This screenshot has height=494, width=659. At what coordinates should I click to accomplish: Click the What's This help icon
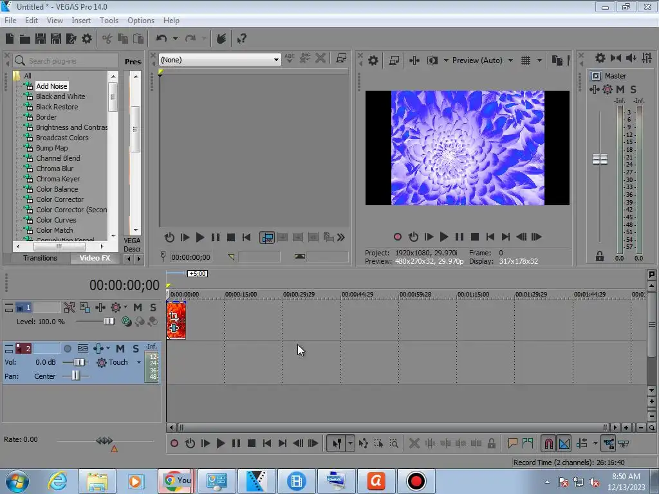click(241, 39)
